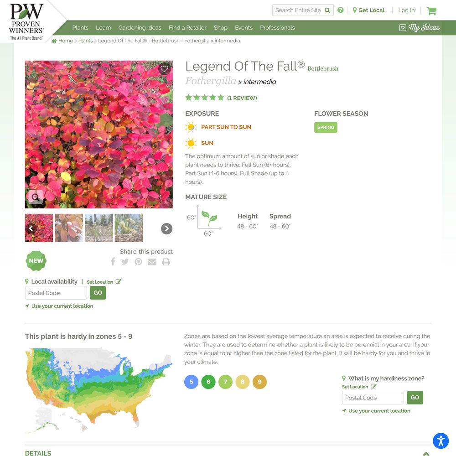Click the help question mark icon
456x456 pixels.
tap(340, 10)
